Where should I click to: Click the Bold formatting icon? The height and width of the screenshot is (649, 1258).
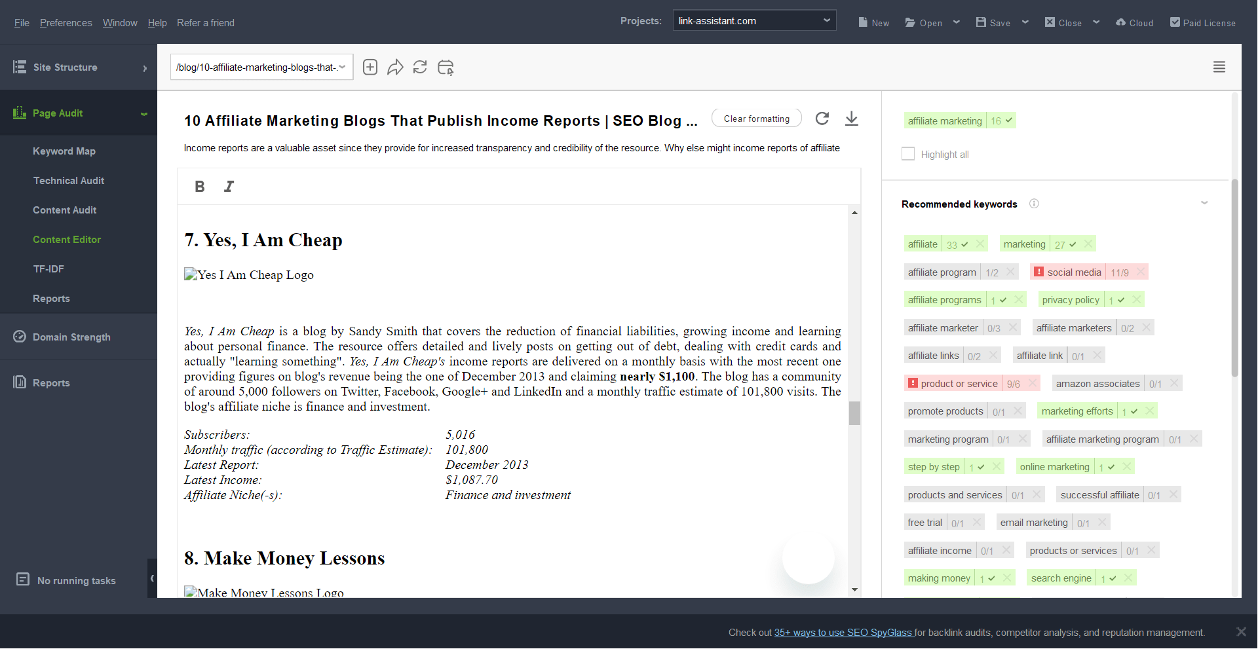[x=200, y=187]
